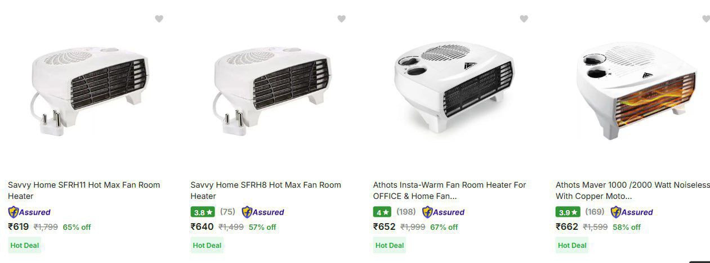
Task: Click Assured badge under SFRH11 heater
Action: tap(29, 212)
